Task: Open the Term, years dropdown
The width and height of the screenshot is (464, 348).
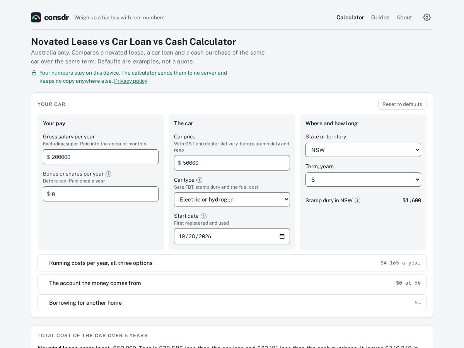Action: coord(363,180)
